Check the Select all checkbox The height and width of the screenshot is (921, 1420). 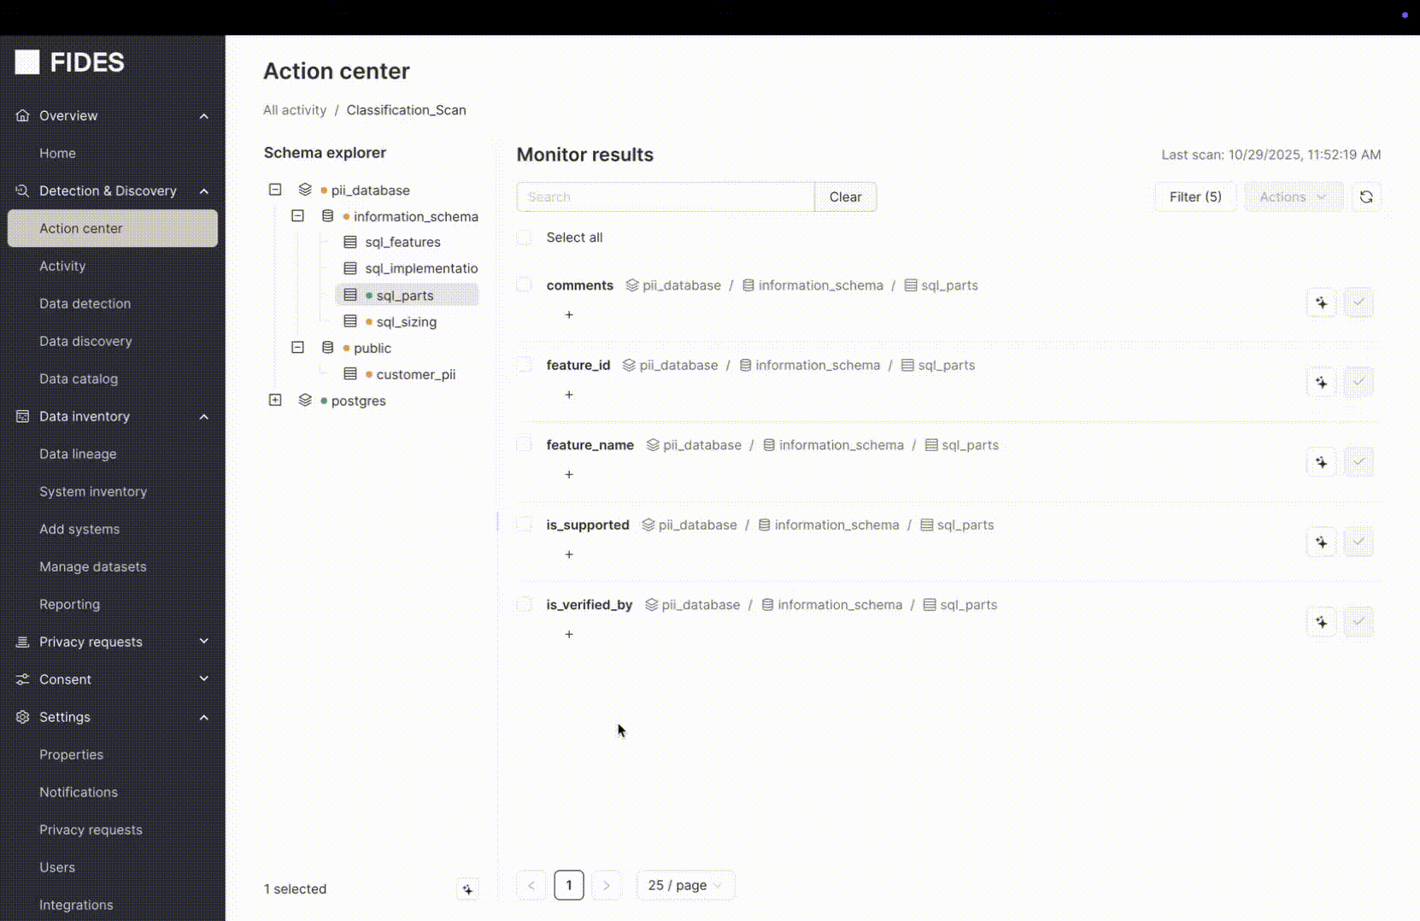click(x=525, y=238)
